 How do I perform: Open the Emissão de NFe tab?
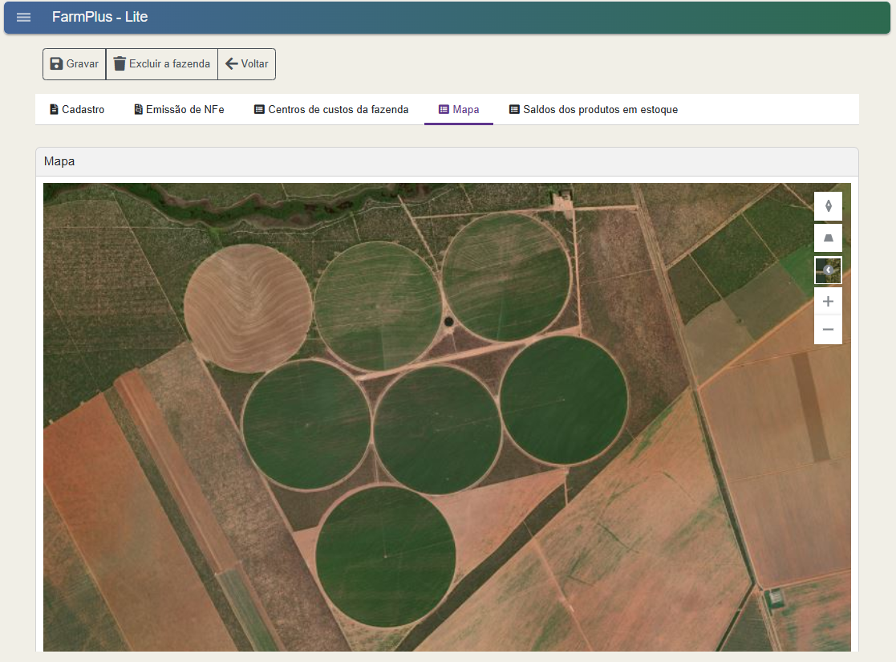(x=178, y=110)
